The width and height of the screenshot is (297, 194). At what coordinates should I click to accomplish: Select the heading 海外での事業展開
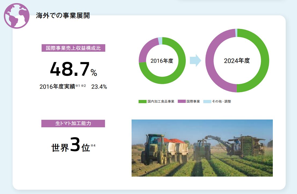point(63,16)
